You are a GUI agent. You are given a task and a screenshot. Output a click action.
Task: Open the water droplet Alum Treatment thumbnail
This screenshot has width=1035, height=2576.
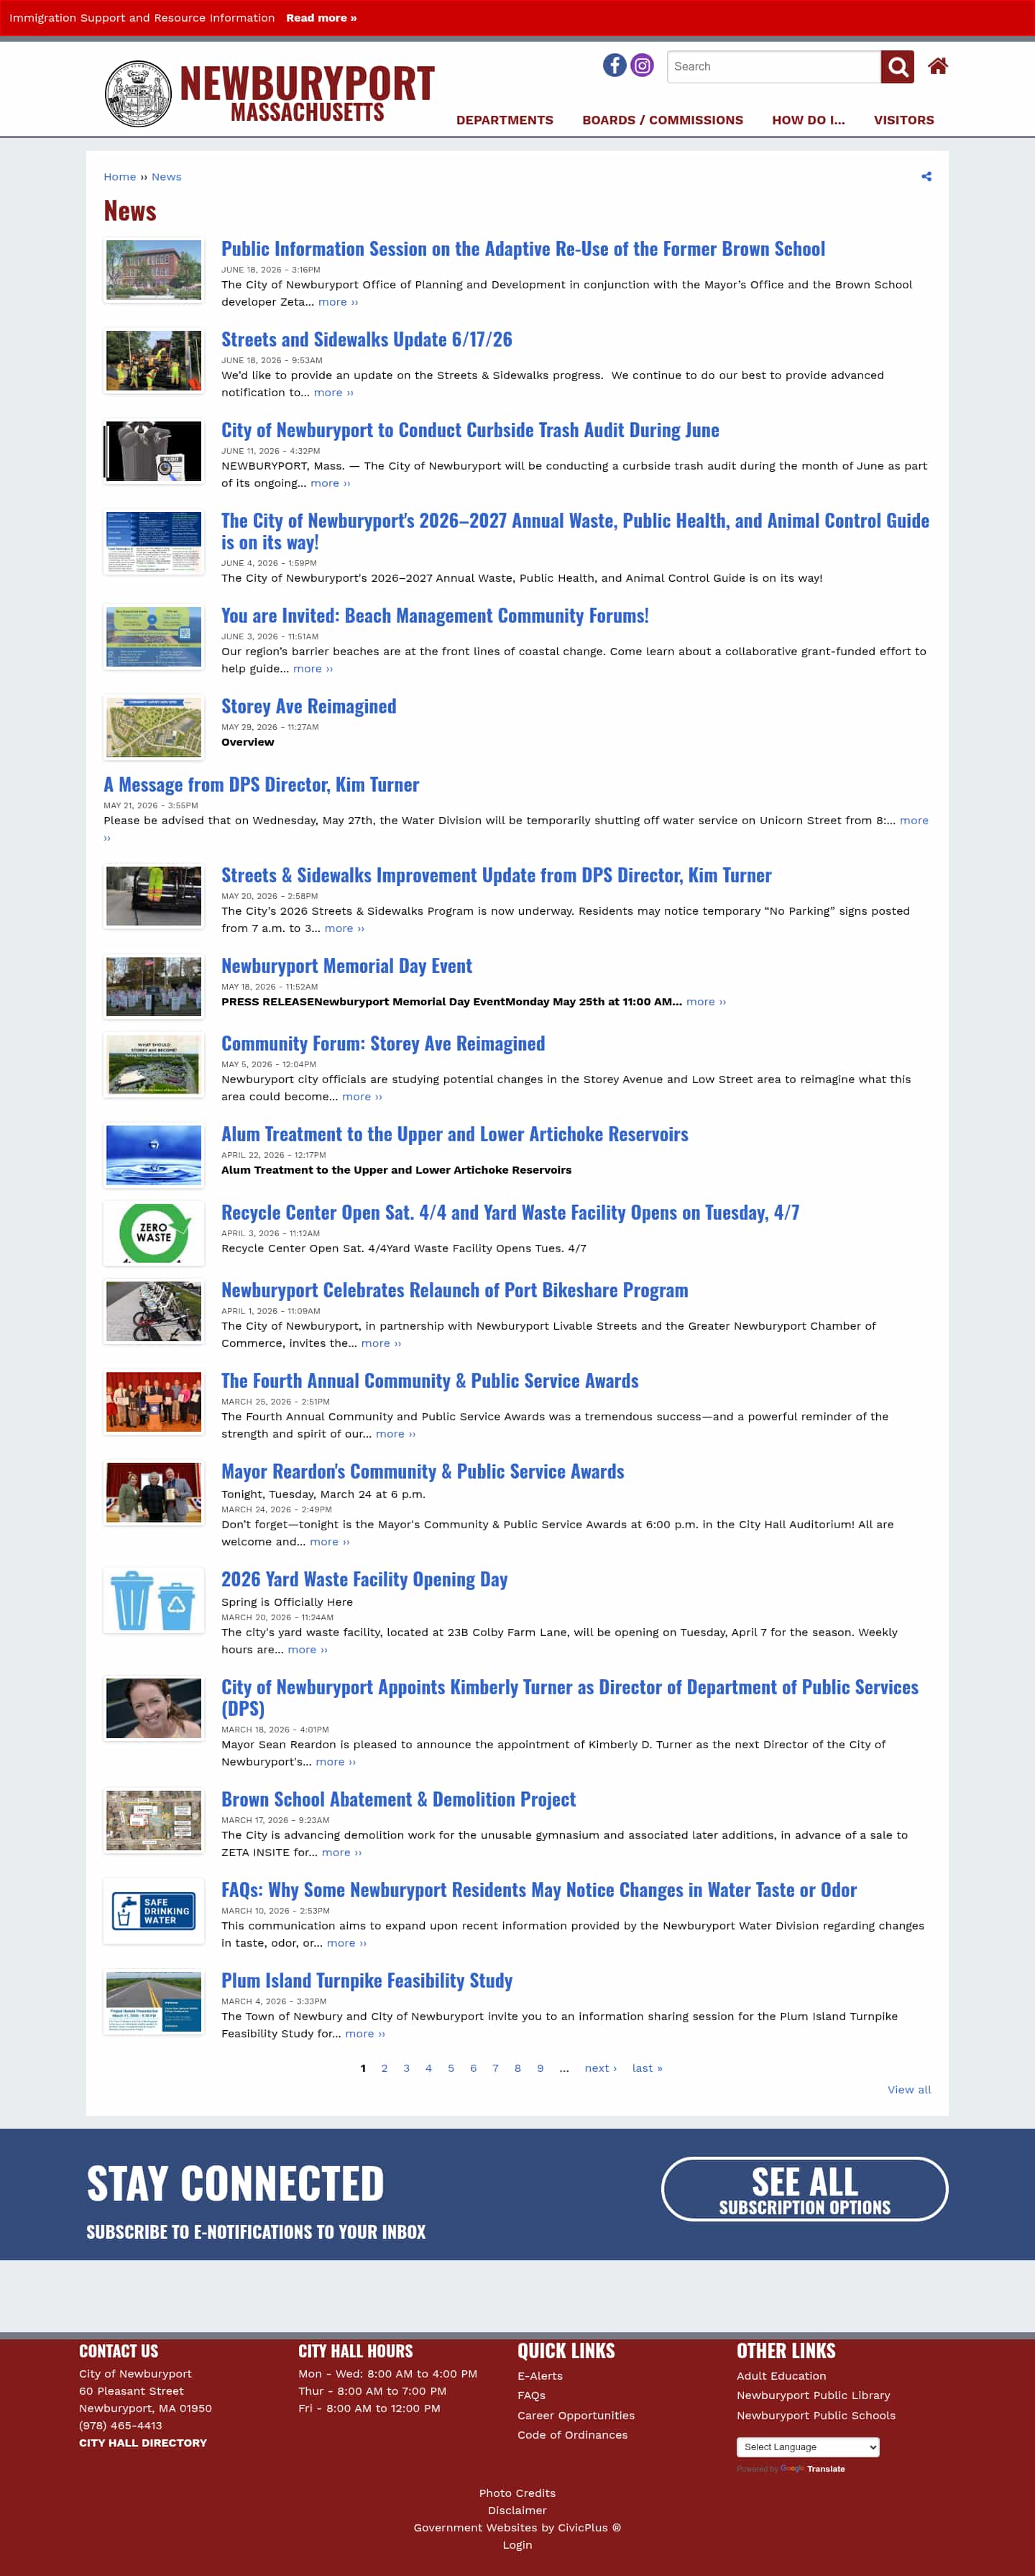(154, 1155)
